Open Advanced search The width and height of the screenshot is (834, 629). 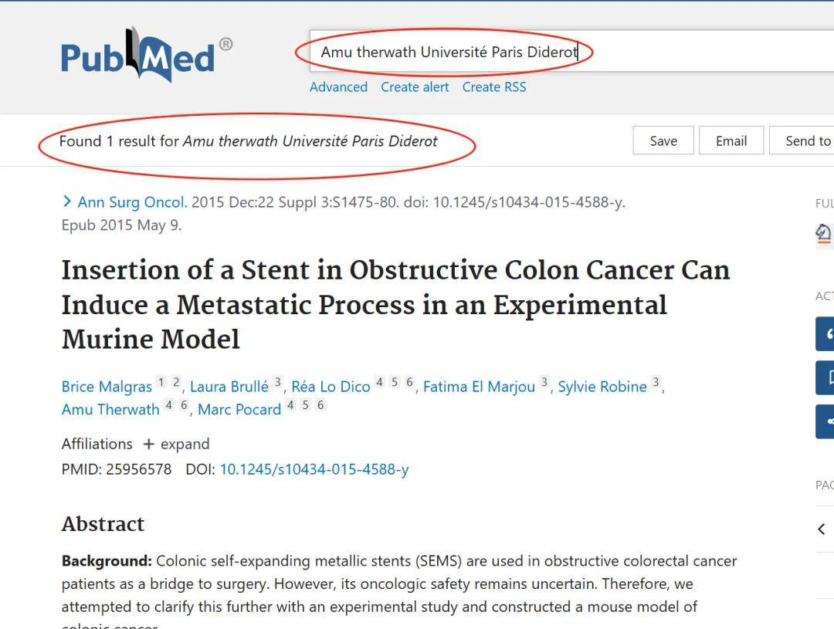[338, 86]
